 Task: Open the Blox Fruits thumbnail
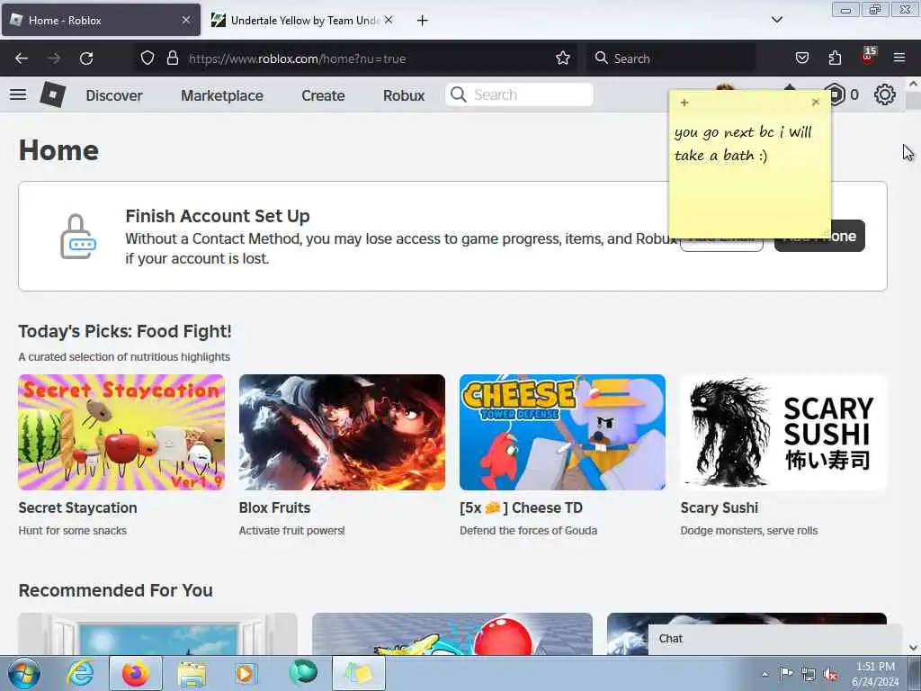point(342,432)
